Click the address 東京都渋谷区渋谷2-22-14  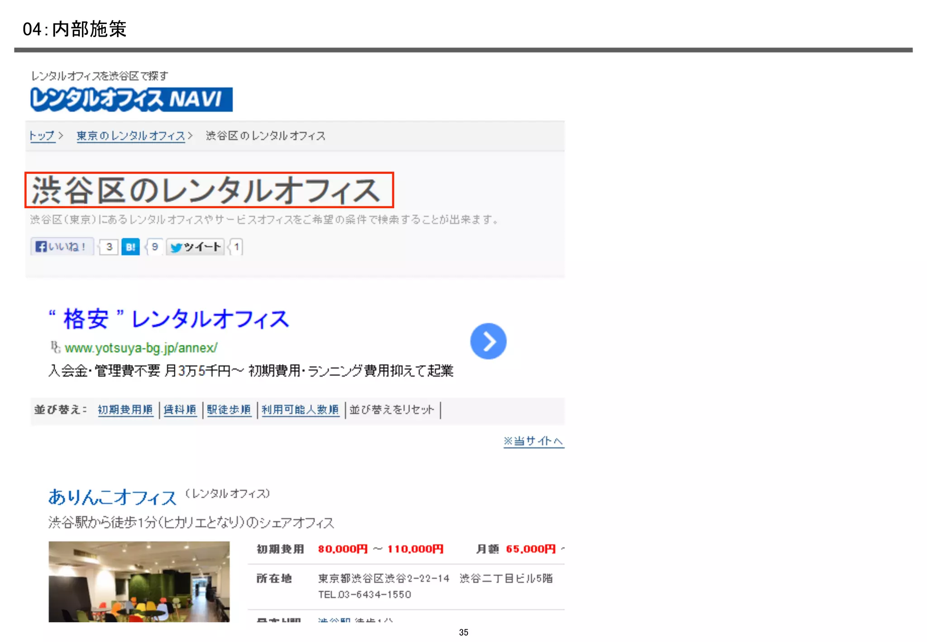point(384,578)
